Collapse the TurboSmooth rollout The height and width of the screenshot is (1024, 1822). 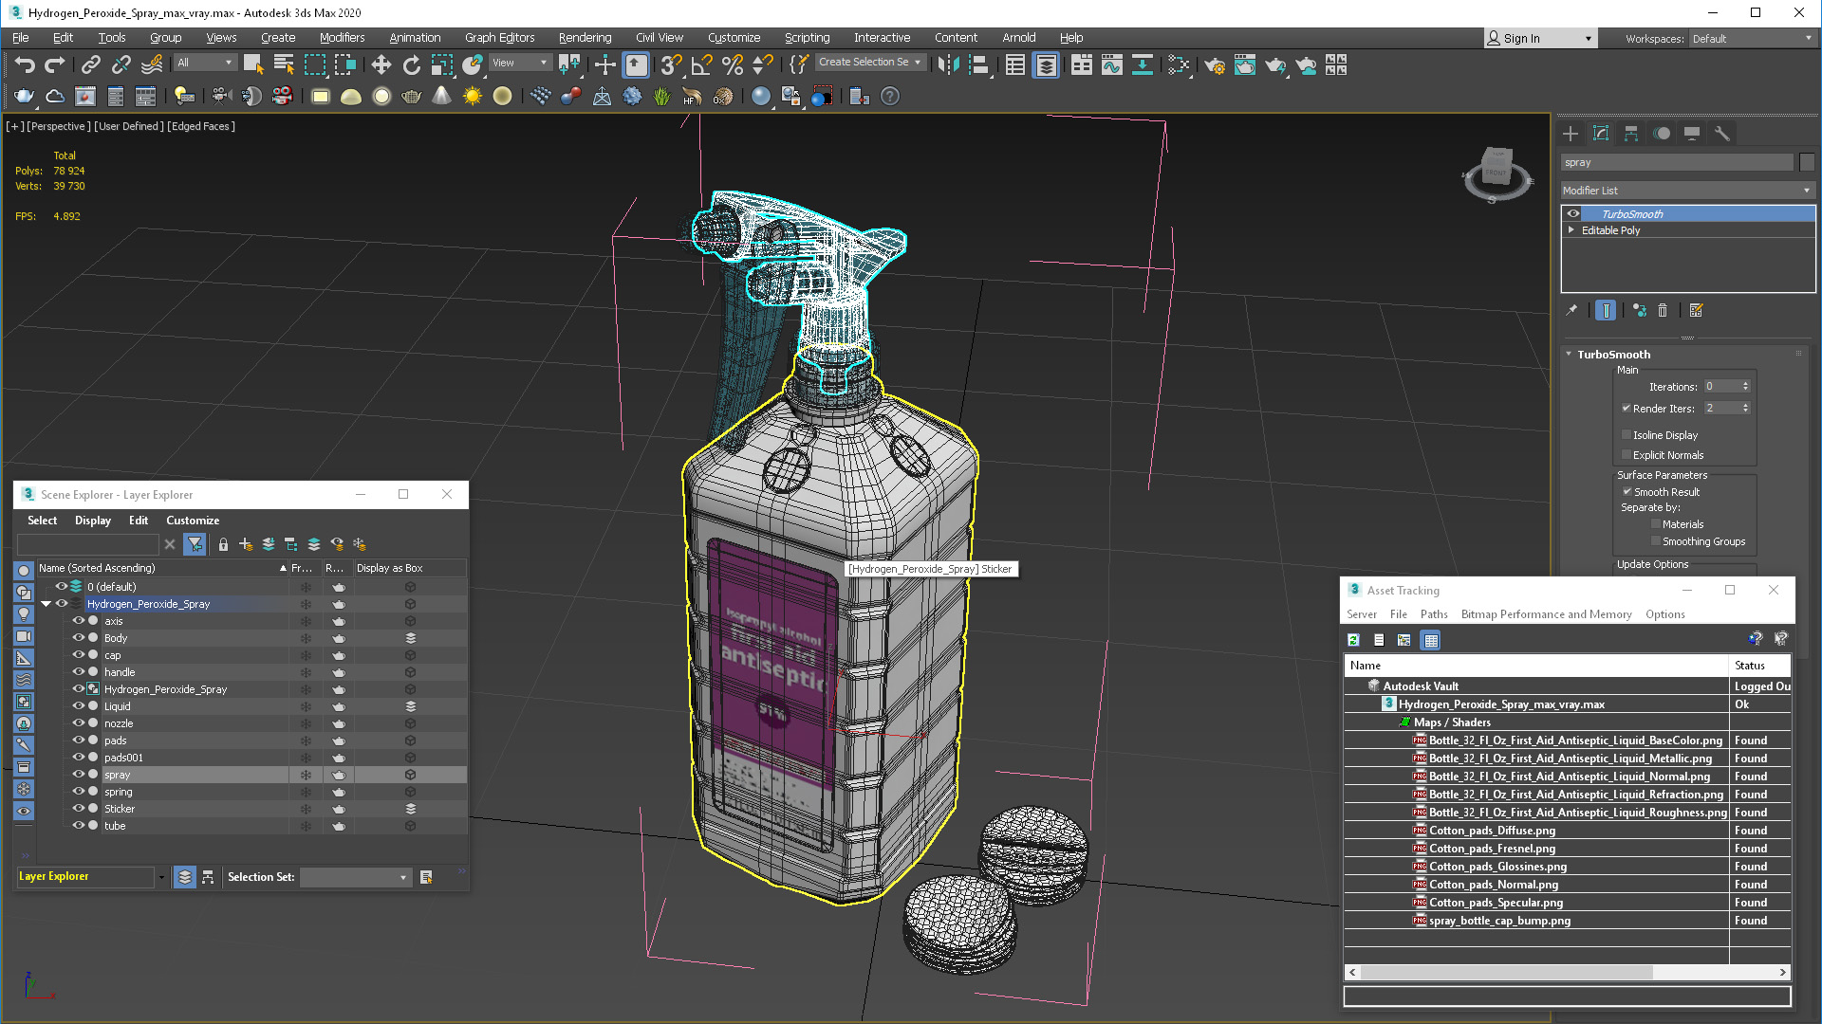[1569, 354]
